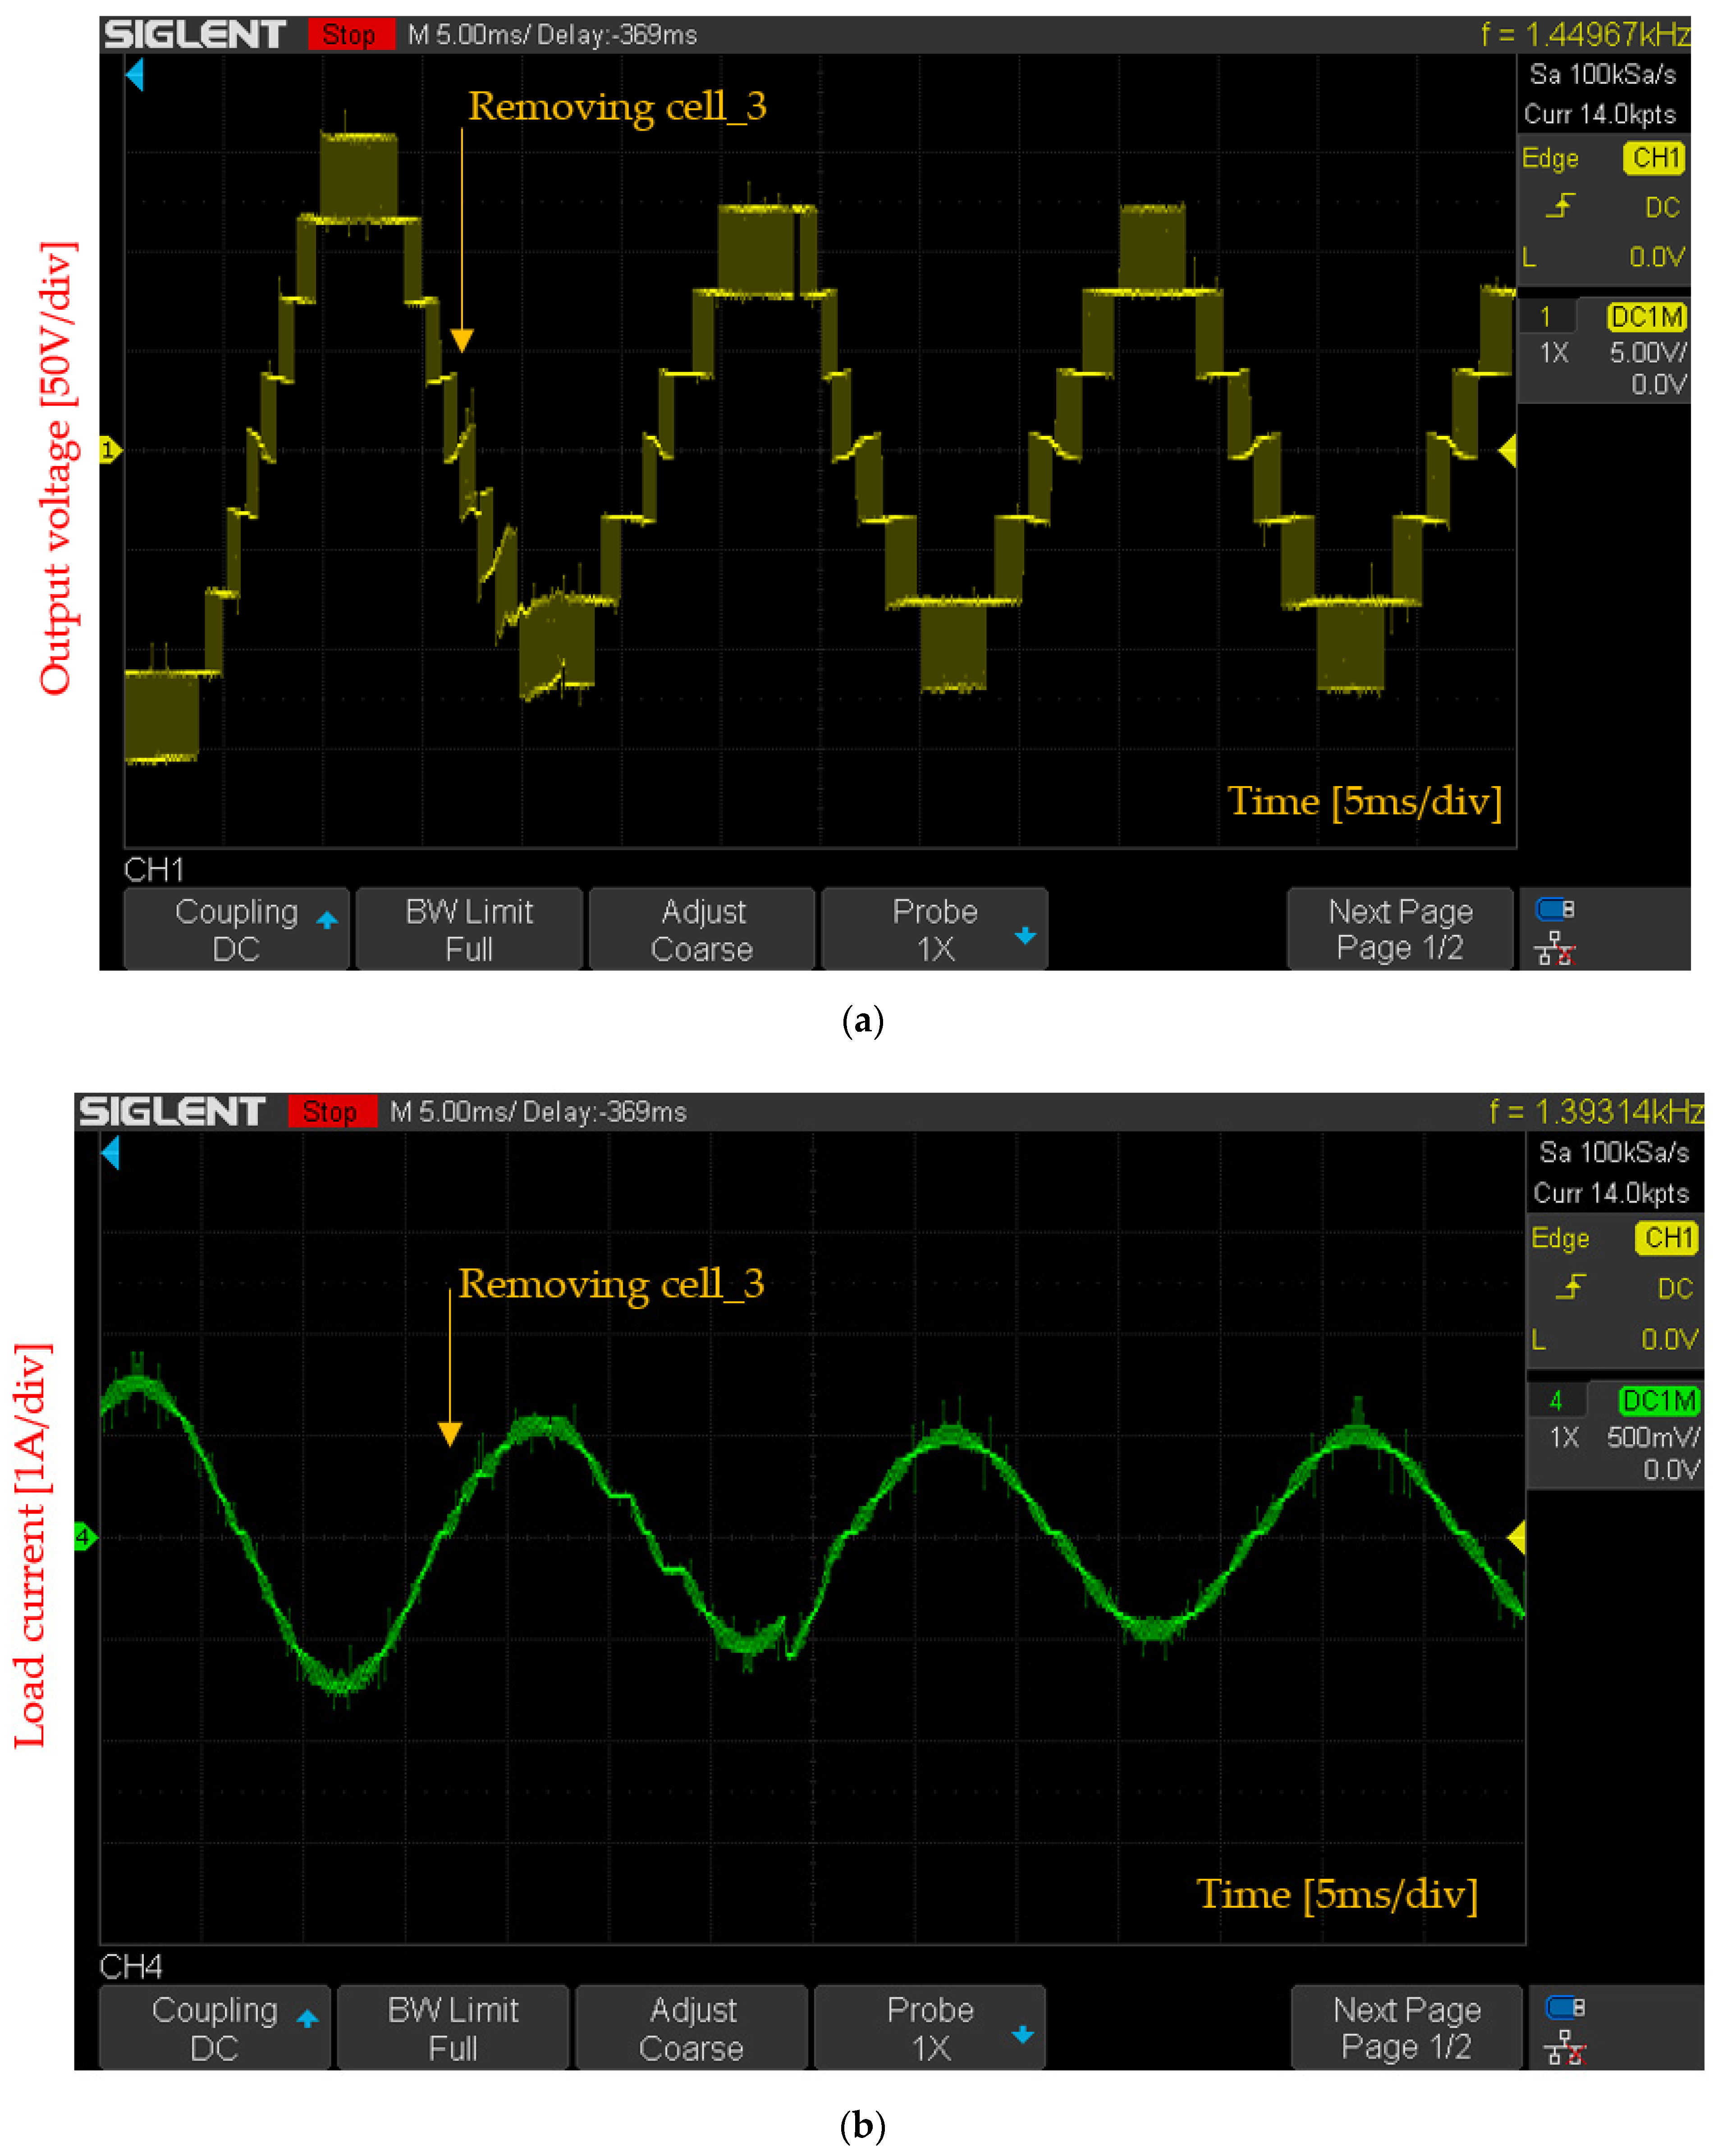Screen dimensions: 1713x2156
Task: Click Adjust Coarse softkey in CH1 menu
Action: pos(702,929)
